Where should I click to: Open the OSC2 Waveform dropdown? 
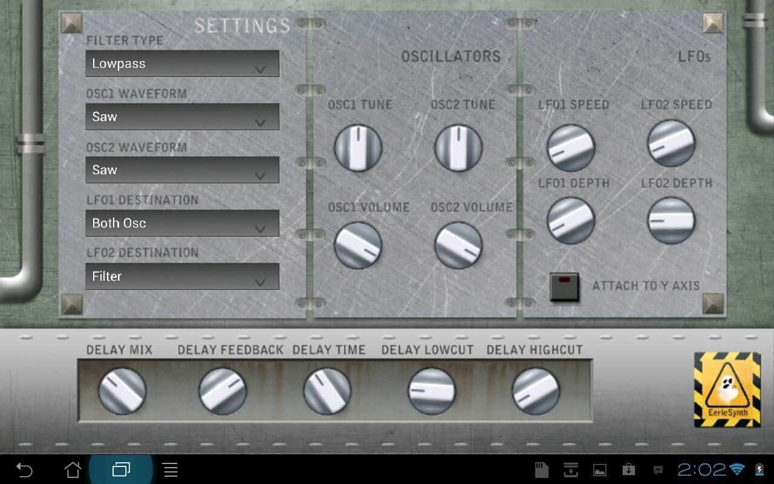(182, 170)
